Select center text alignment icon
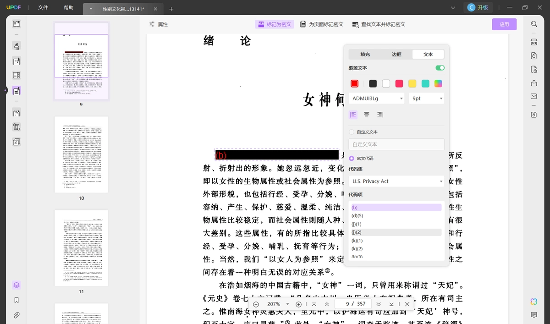The width and height of the screenshot is (550, 324). point(367,115)
